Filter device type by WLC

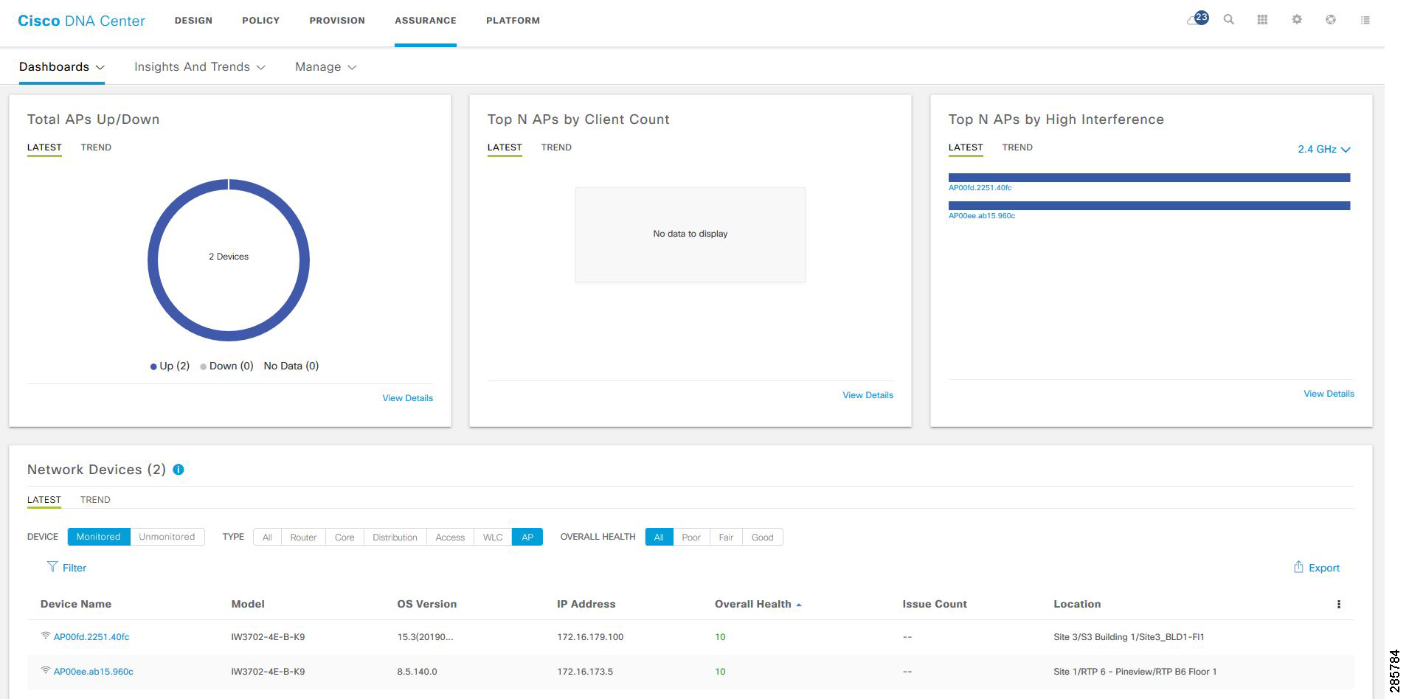pyautogui.click(x=493, y=537)
